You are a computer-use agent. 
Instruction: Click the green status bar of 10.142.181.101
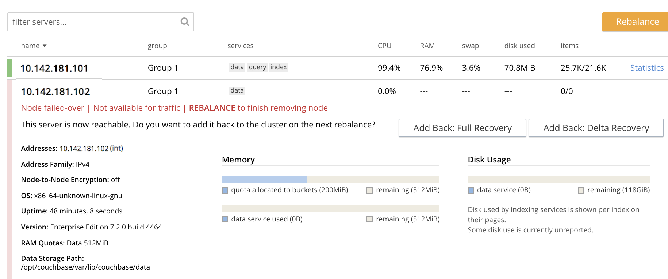9,68
